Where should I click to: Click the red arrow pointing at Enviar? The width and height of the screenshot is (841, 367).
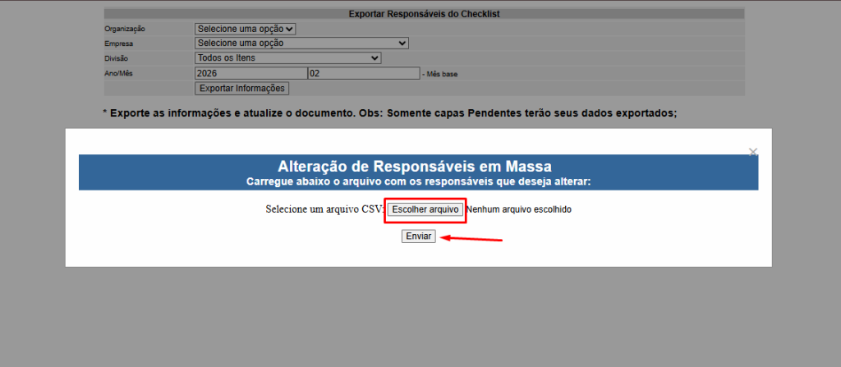[x=471, y=239]
